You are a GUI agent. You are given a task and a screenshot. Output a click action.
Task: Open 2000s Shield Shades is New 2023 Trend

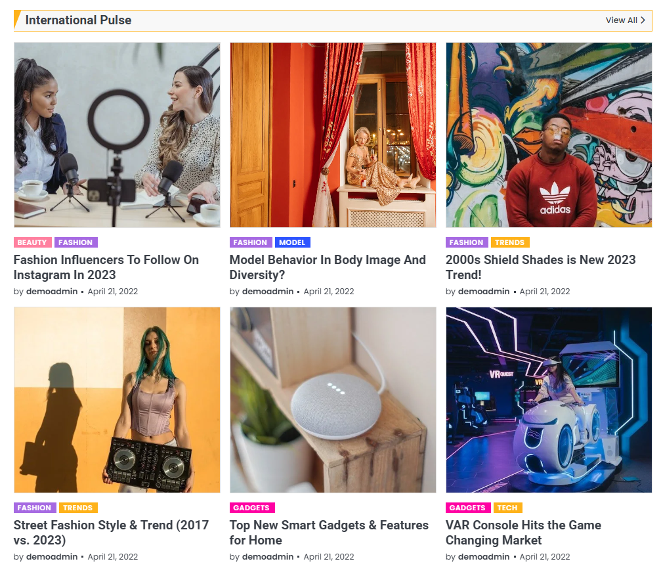[540, 267]
